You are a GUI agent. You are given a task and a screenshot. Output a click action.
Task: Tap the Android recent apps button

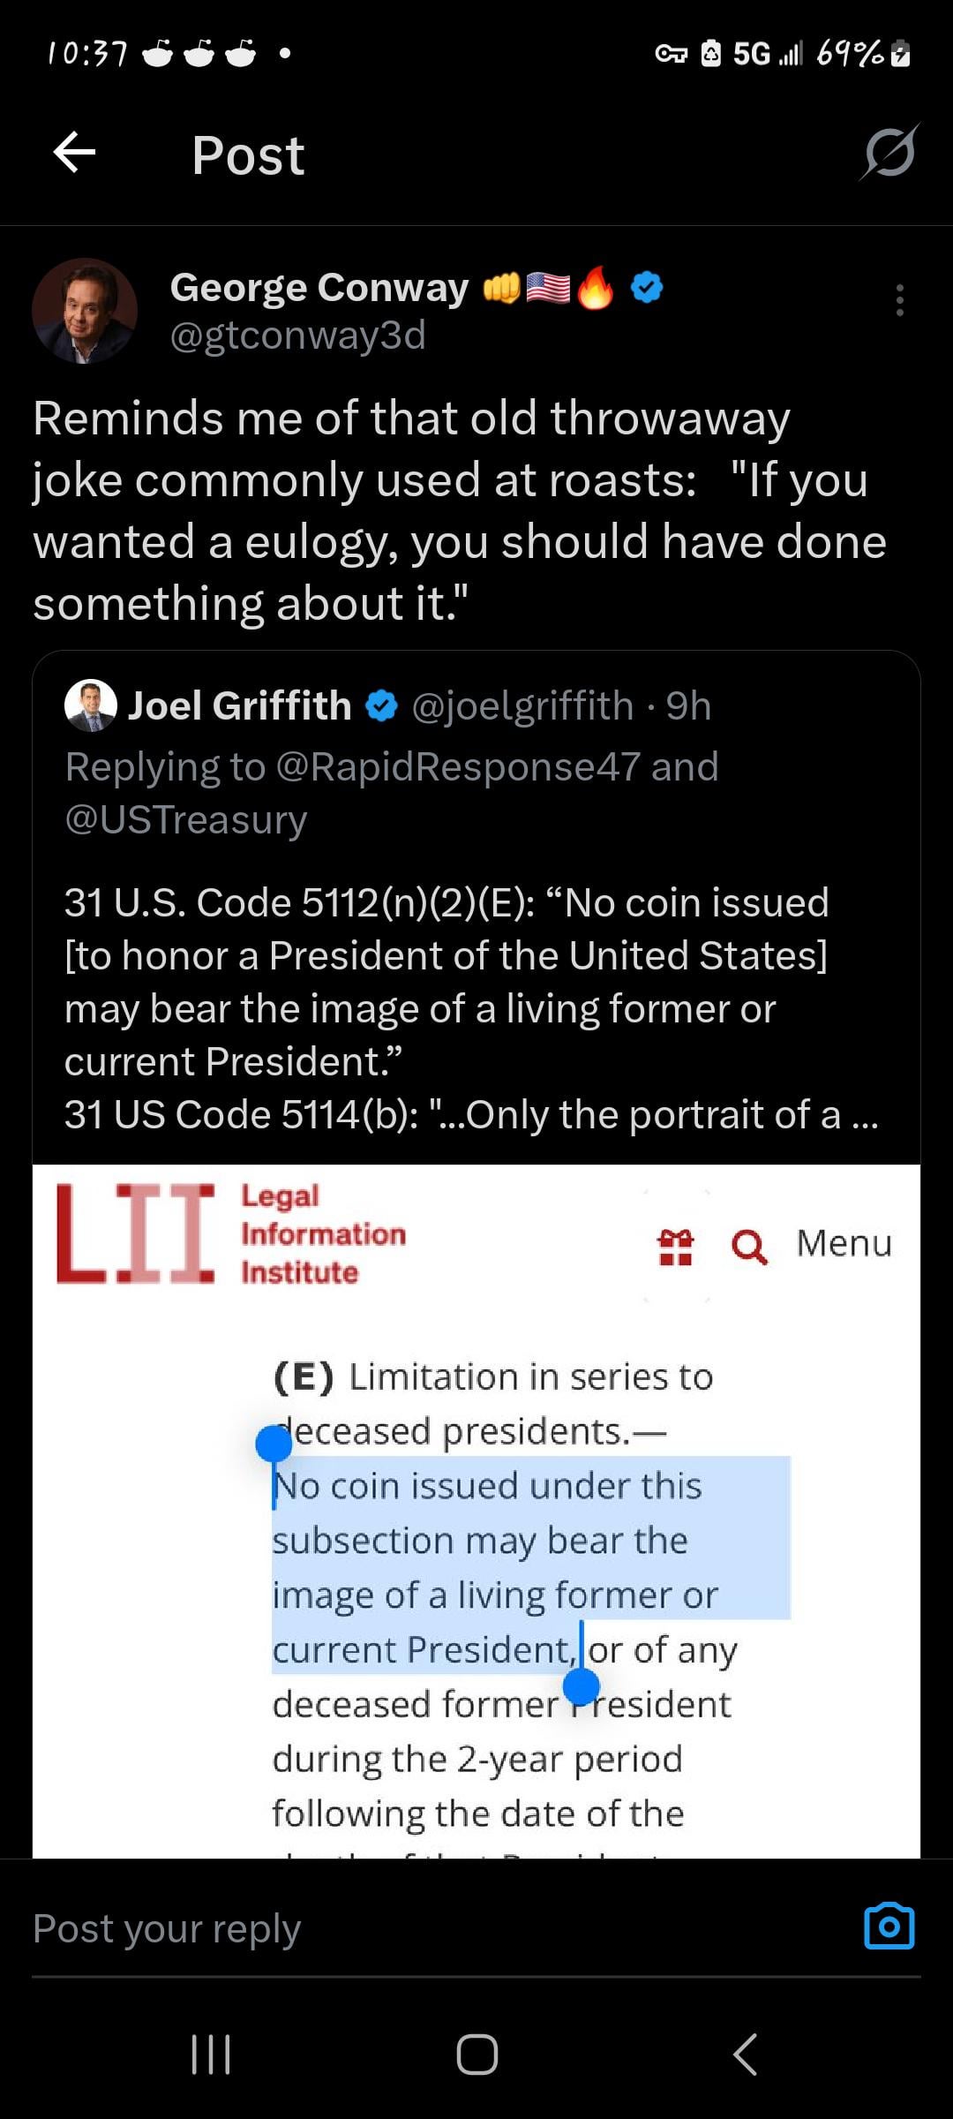coord(211,2054)
